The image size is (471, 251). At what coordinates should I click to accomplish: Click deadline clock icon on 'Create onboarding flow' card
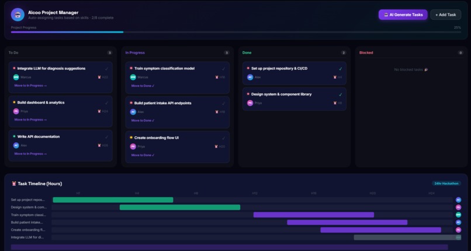[216, 147]
